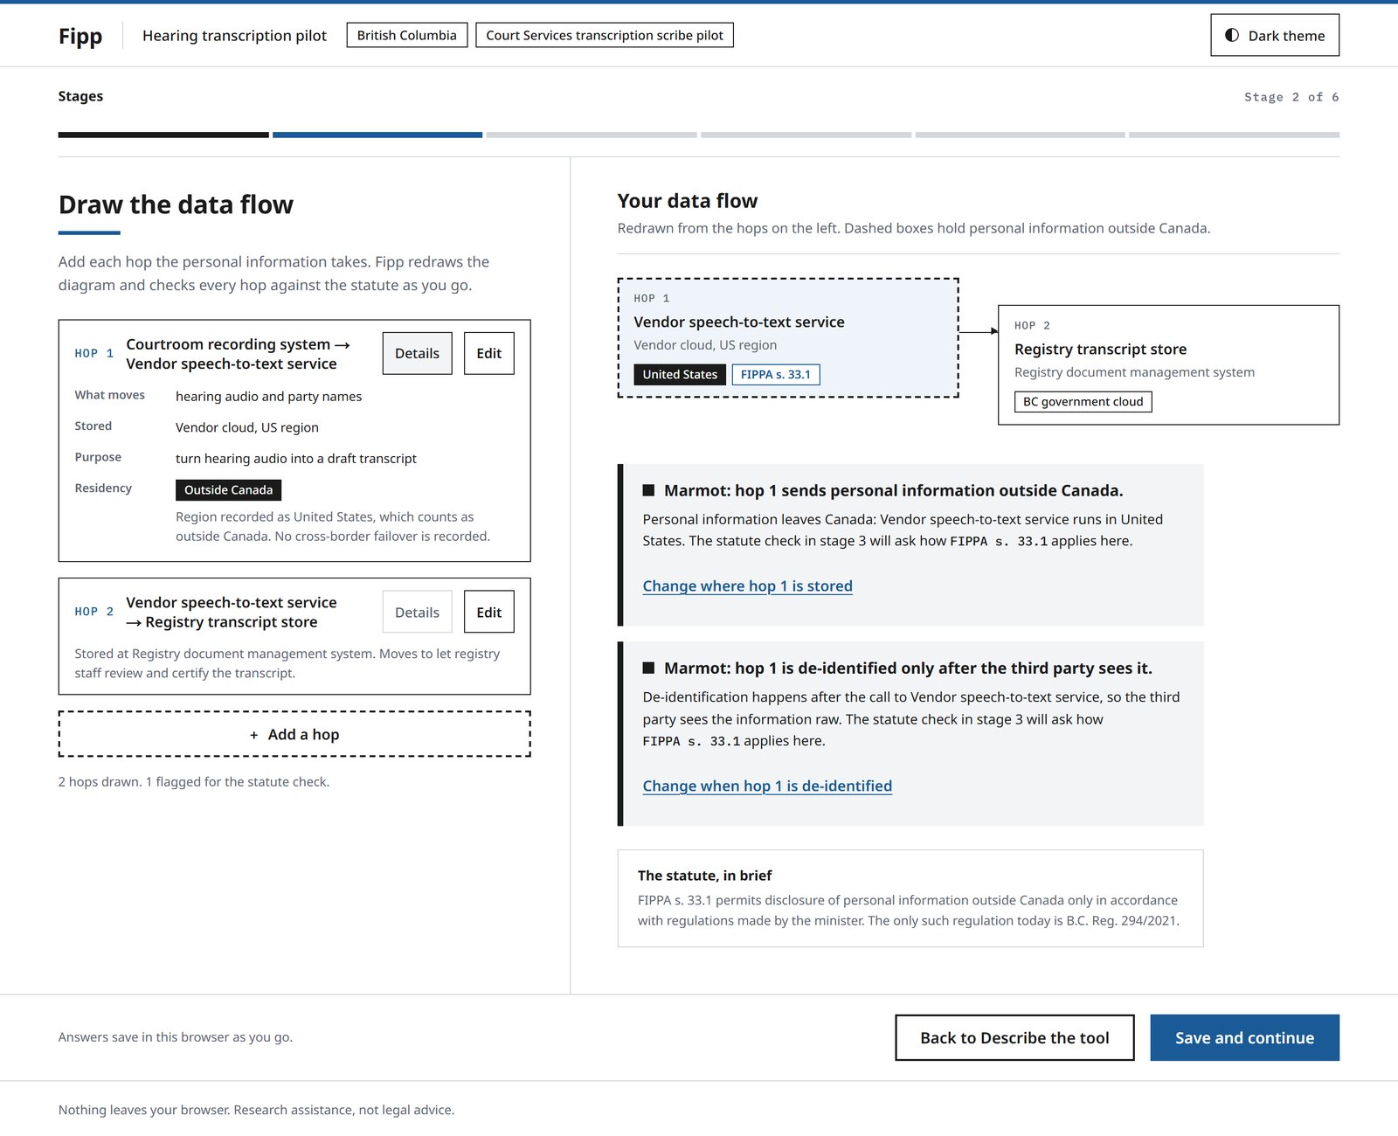
Task: Open the Fipp logo link
Action: [x=80, y=36]
